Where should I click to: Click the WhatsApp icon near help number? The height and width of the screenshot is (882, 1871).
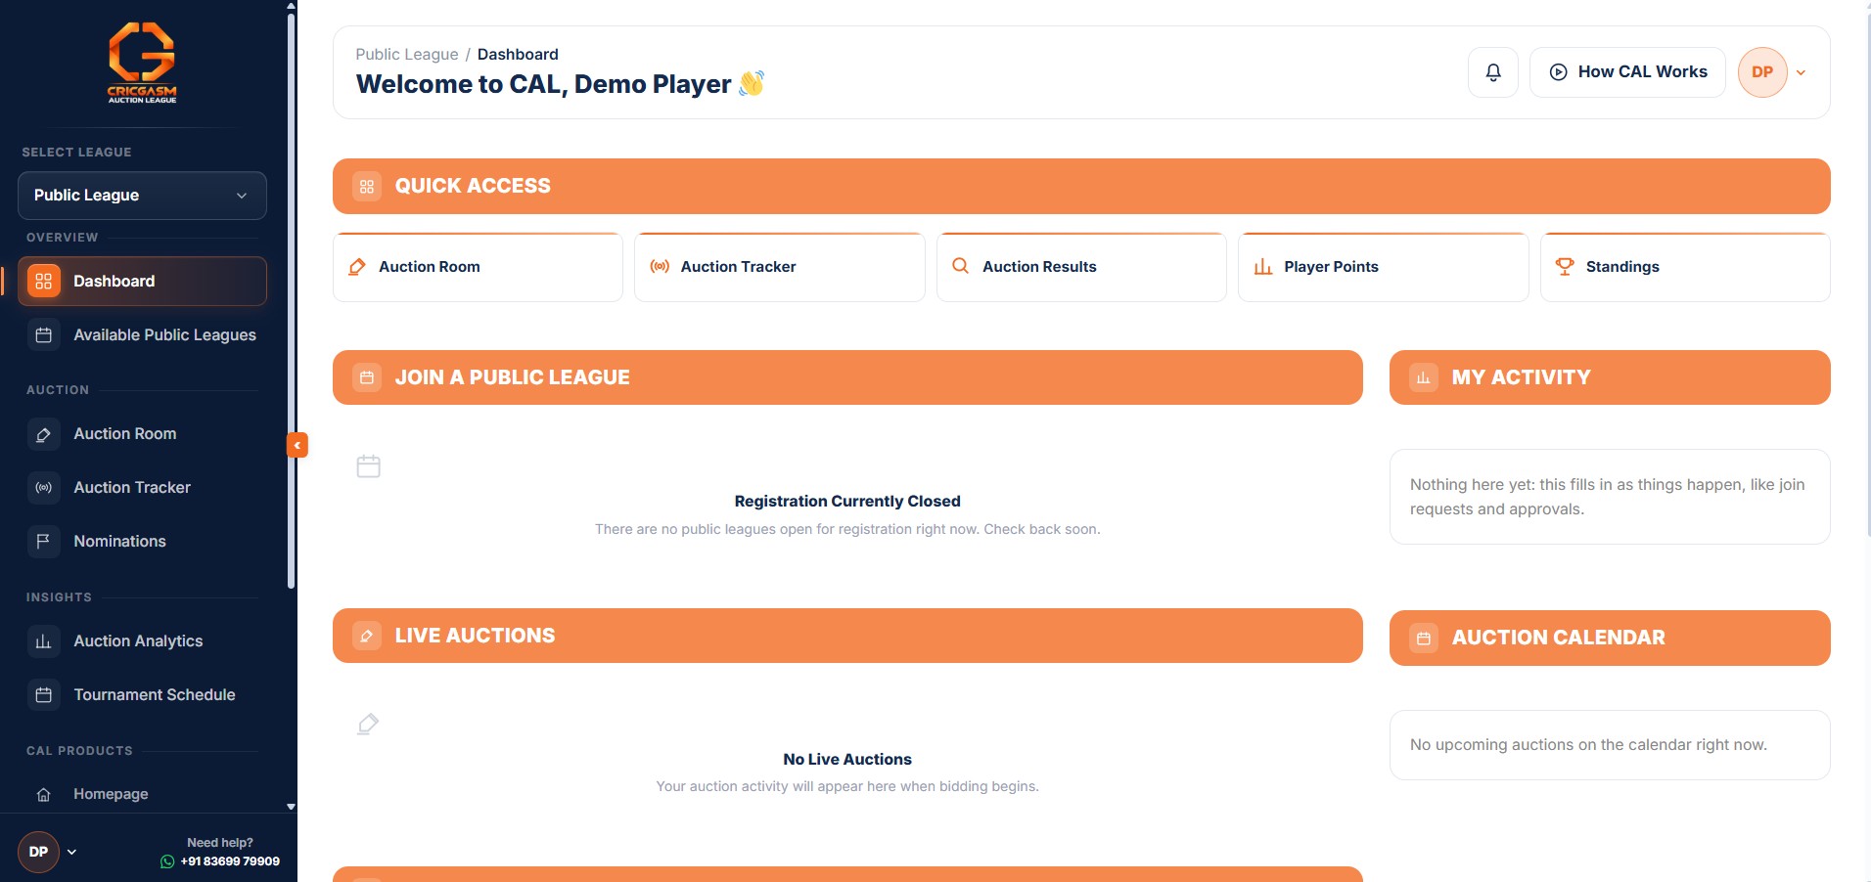(x=167, y=862)
